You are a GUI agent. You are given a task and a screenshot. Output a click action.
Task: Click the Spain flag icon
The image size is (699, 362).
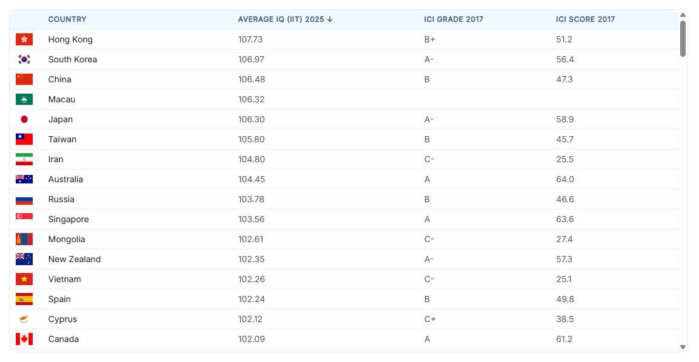[24, 299]
